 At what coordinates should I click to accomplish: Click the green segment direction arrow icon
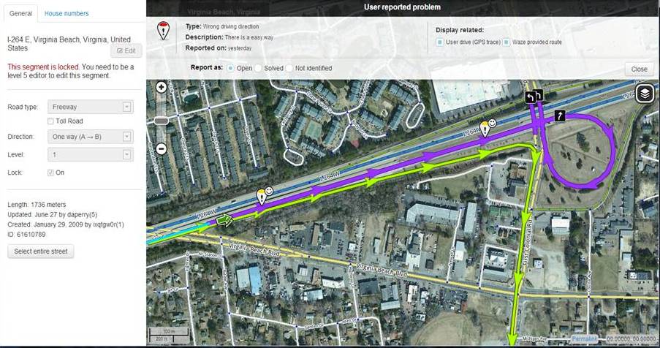pyautogui.click(x=224, y=219)
